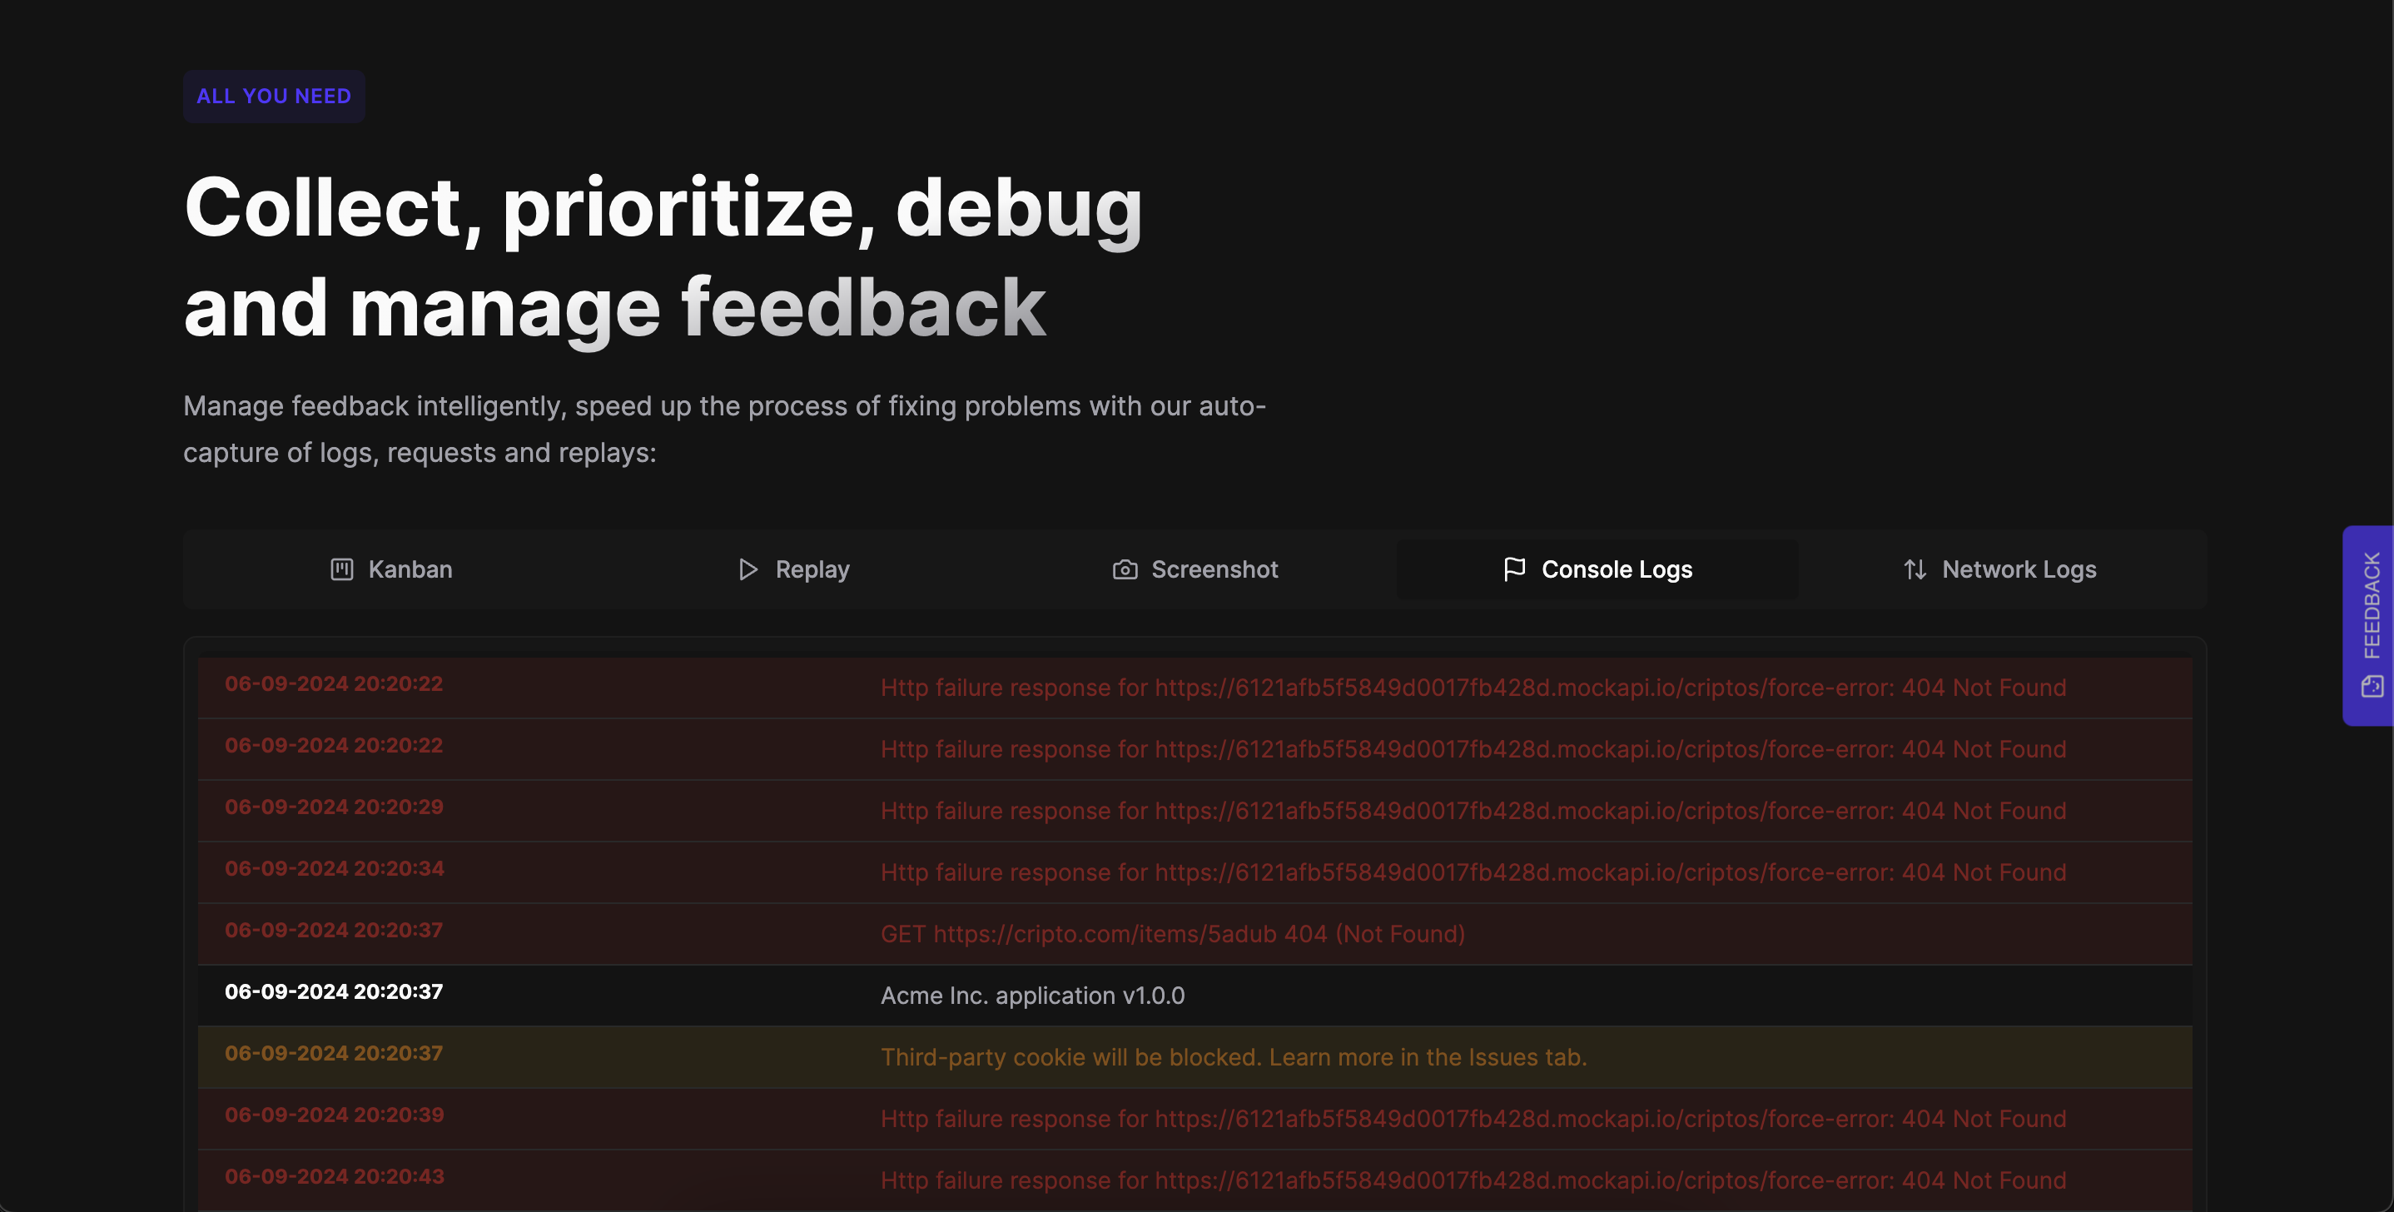This screenshot has height=1212, width=2394.
Task: Click the Http failure message at 20:20:39
Action: (1473, 1118)
